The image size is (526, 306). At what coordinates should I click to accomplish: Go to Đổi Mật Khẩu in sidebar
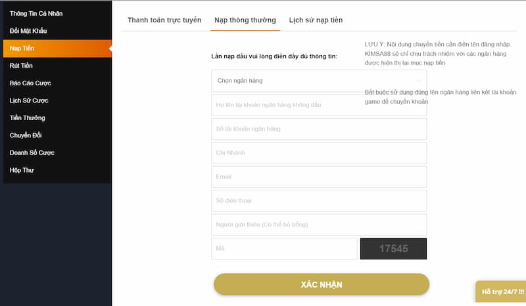(x=28, y=31)
